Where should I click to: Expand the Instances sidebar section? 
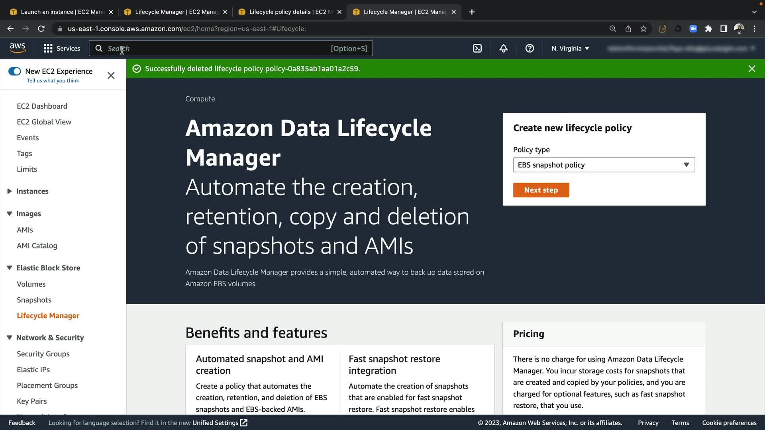click(10, 191)
